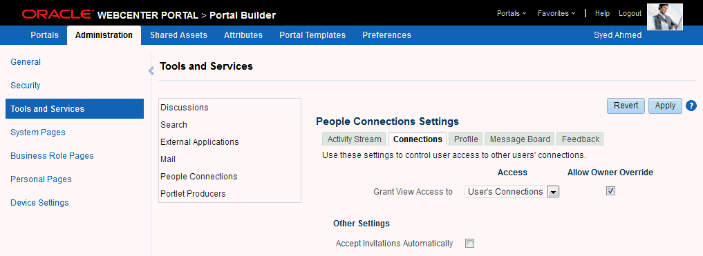Select the Administration main tab
The height and width of the screenshot is (256, 703).
[104, 35]
